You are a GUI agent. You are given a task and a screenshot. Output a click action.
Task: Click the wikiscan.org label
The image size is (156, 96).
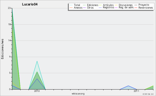78,94
